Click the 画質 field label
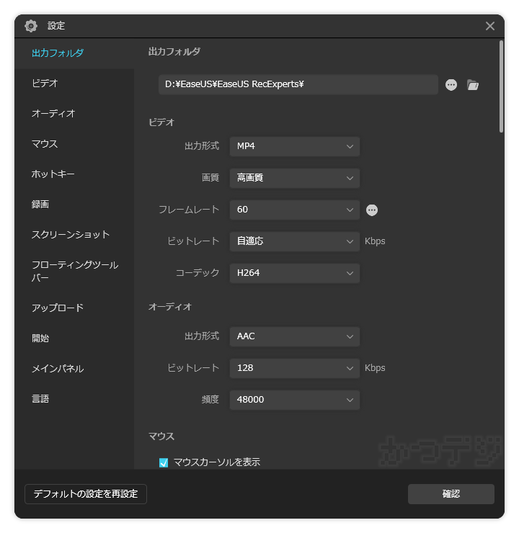This screenshot has height=533, width=519. click(210, 178)
